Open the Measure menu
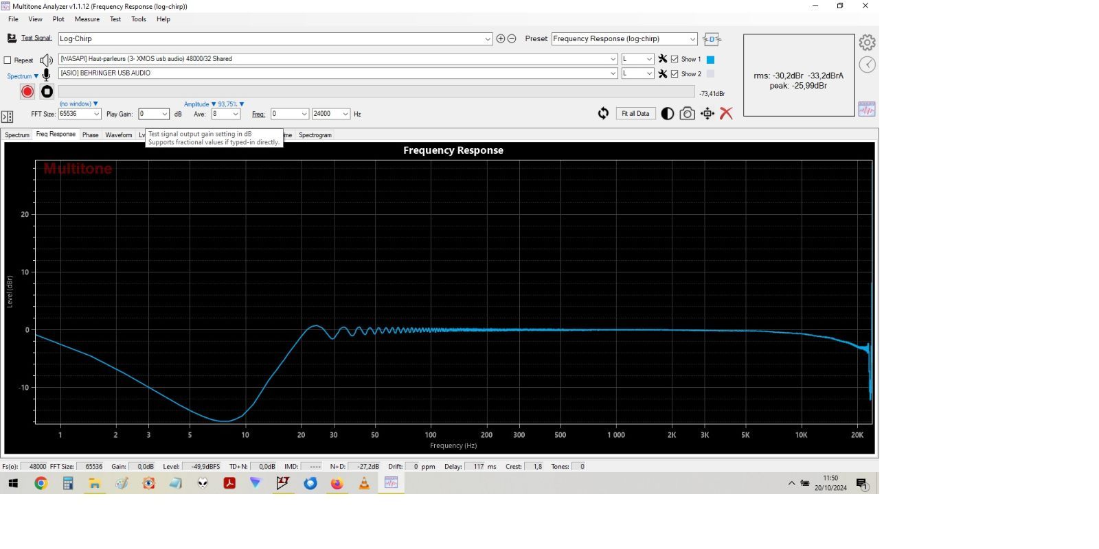Image resolution: width=1099 pixels, height=549 pixels. [x=87, y=19]
